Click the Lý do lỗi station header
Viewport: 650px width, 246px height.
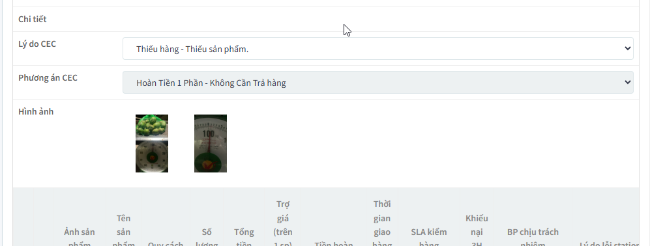point(609,243)
